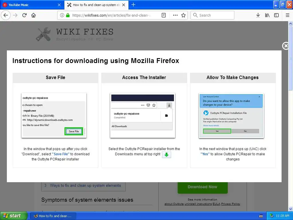Viewport: 293px width, 220px height.
Task: Open Ways to fix and clean up system elements
Action: click(85, 185)
